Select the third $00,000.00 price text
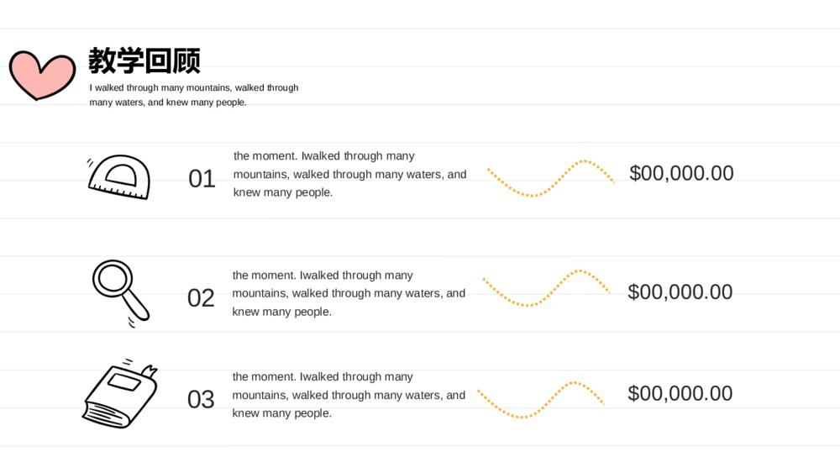Screen dimensions: 840x473 (680, 394)
